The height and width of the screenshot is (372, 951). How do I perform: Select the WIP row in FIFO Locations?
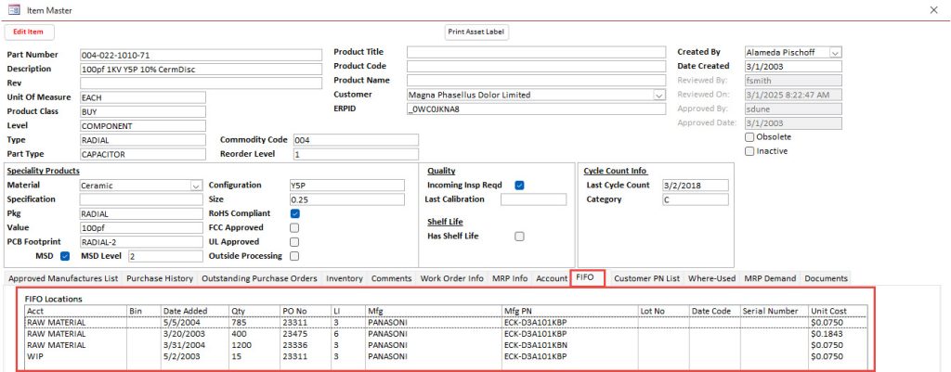tap(446, 355)
